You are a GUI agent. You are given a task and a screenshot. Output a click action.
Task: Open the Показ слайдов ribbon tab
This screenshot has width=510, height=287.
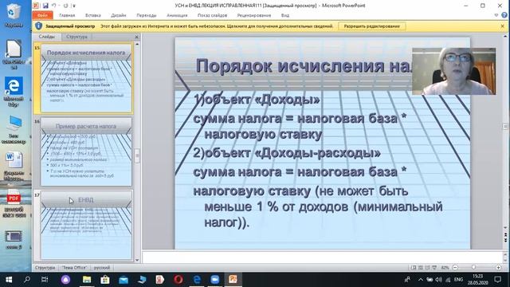click(213, 15)
